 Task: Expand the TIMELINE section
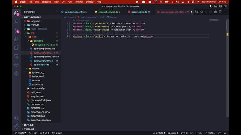pyautogui.click(x=29, y=129)
